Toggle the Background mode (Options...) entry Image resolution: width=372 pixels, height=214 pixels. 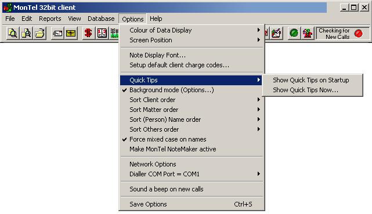[191, 90]
